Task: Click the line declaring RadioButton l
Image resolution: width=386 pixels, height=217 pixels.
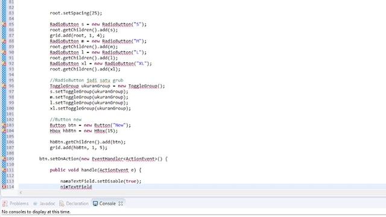Action: pyautogui.click(x=98, y=52)
